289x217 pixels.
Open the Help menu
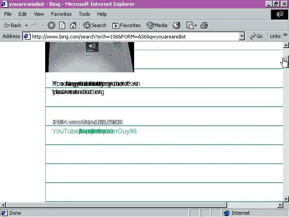[x=102, y=14]
